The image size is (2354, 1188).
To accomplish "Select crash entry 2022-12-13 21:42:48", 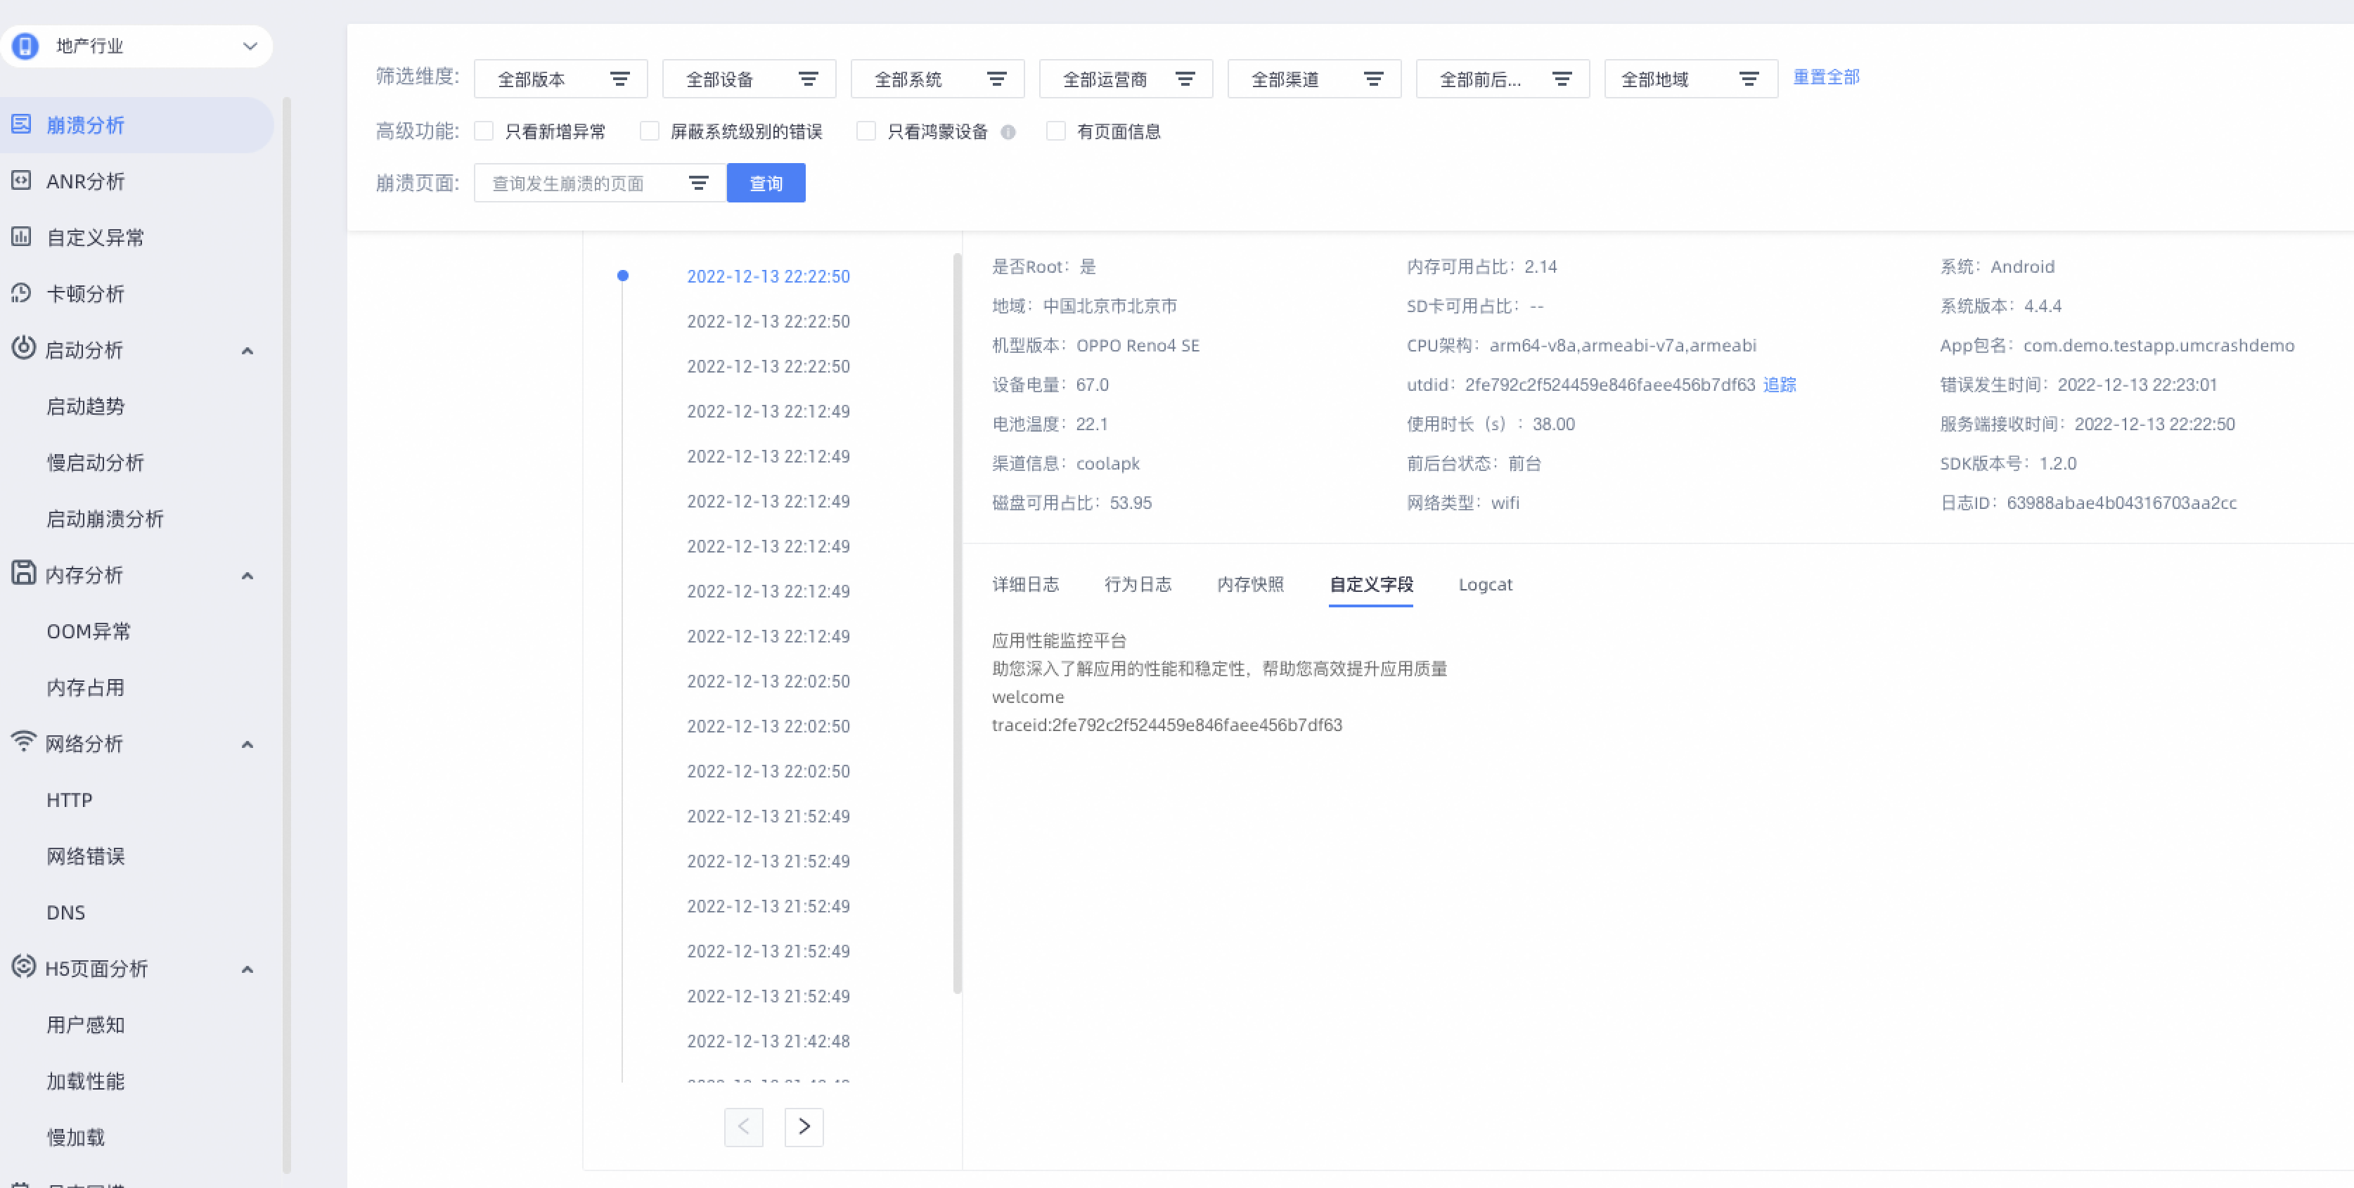I will pyautogui.click(x=768, y=1041).
